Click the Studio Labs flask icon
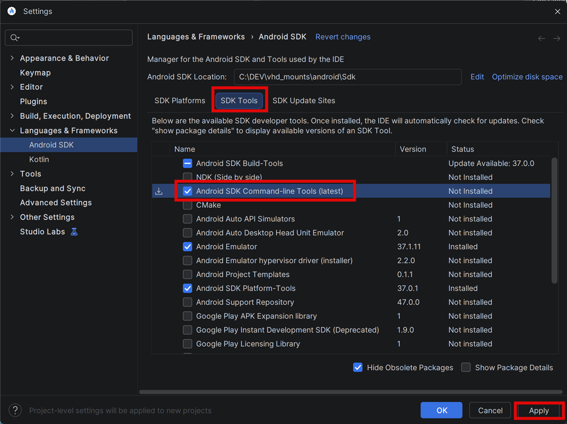Viewport: 567px width, 424px height. [x=74, y=232]
